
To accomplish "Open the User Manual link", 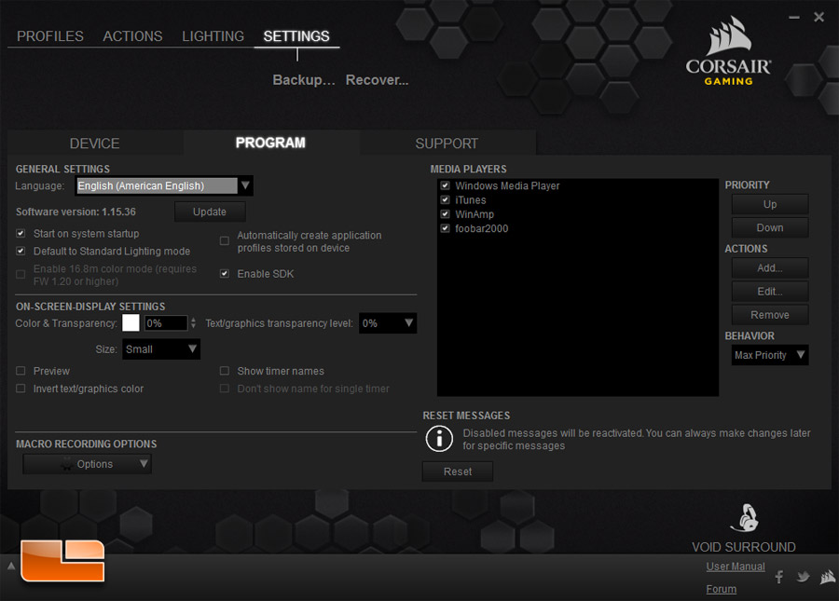I will coord(736,567).
